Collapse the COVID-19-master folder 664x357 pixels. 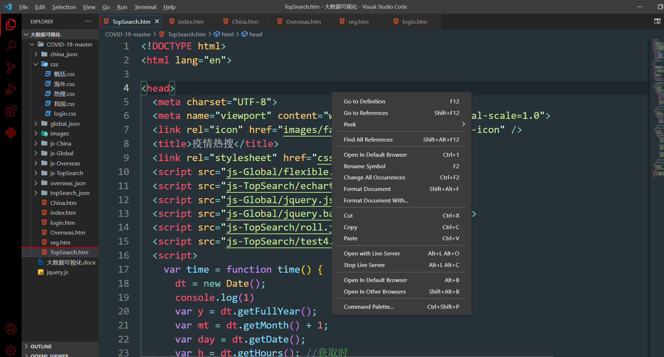(32, 44)
